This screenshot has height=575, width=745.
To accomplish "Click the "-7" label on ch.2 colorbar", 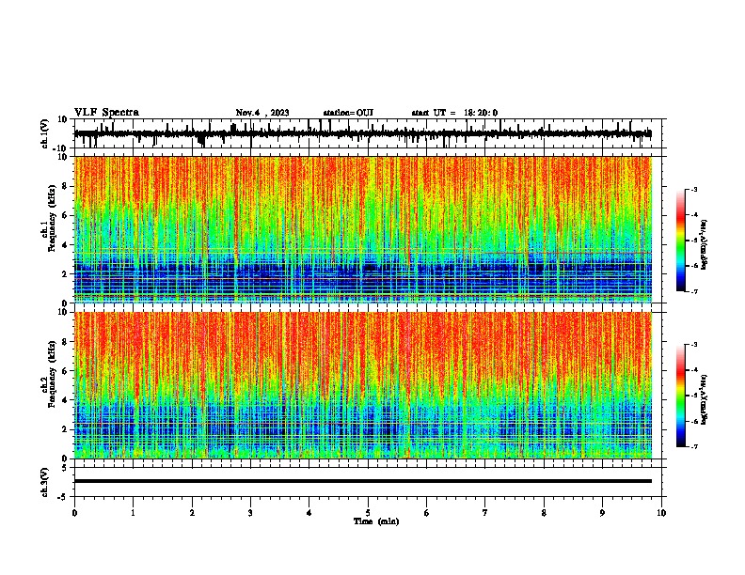I will click(x=694, y=446).
